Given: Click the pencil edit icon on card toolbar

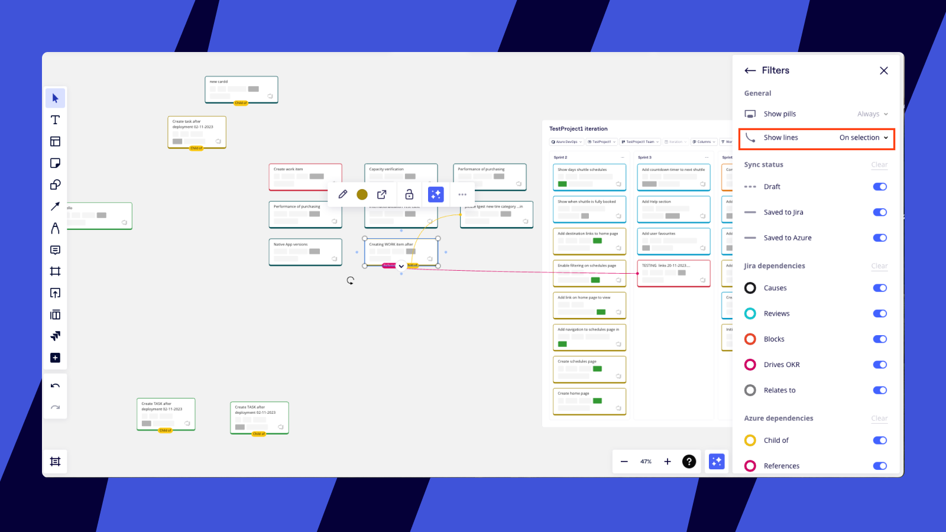Looking at the screenshot, I should pos(342,194).
